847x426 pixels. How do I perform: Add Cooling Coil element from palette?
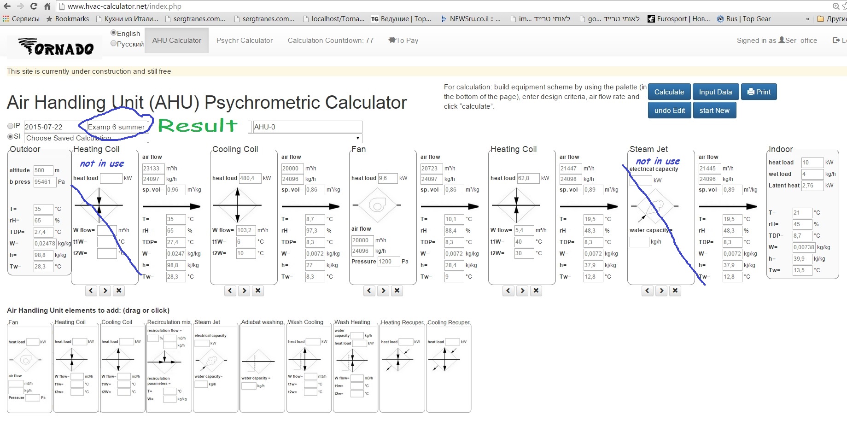tap(123, 366)
